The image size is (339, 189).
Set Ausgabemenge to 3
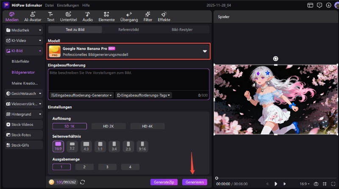[x=108, y=167]
